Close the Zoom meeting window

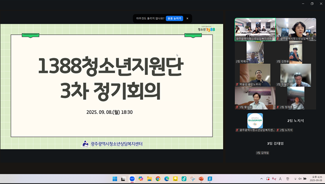[x=321, y=4]
